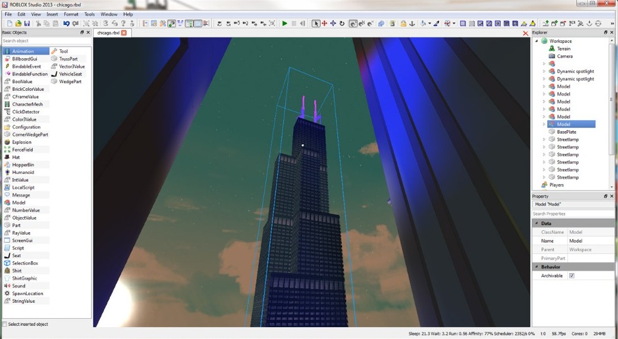This screenshot has width=618, height=339.
Task: Collapse the Data properties section
Action: (x=537, y=223)
